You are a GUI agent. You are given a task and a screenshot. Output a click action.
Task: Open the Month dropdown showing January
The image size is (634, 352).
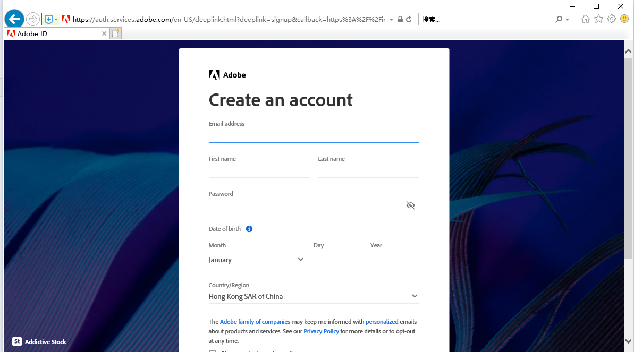[257, 260]
